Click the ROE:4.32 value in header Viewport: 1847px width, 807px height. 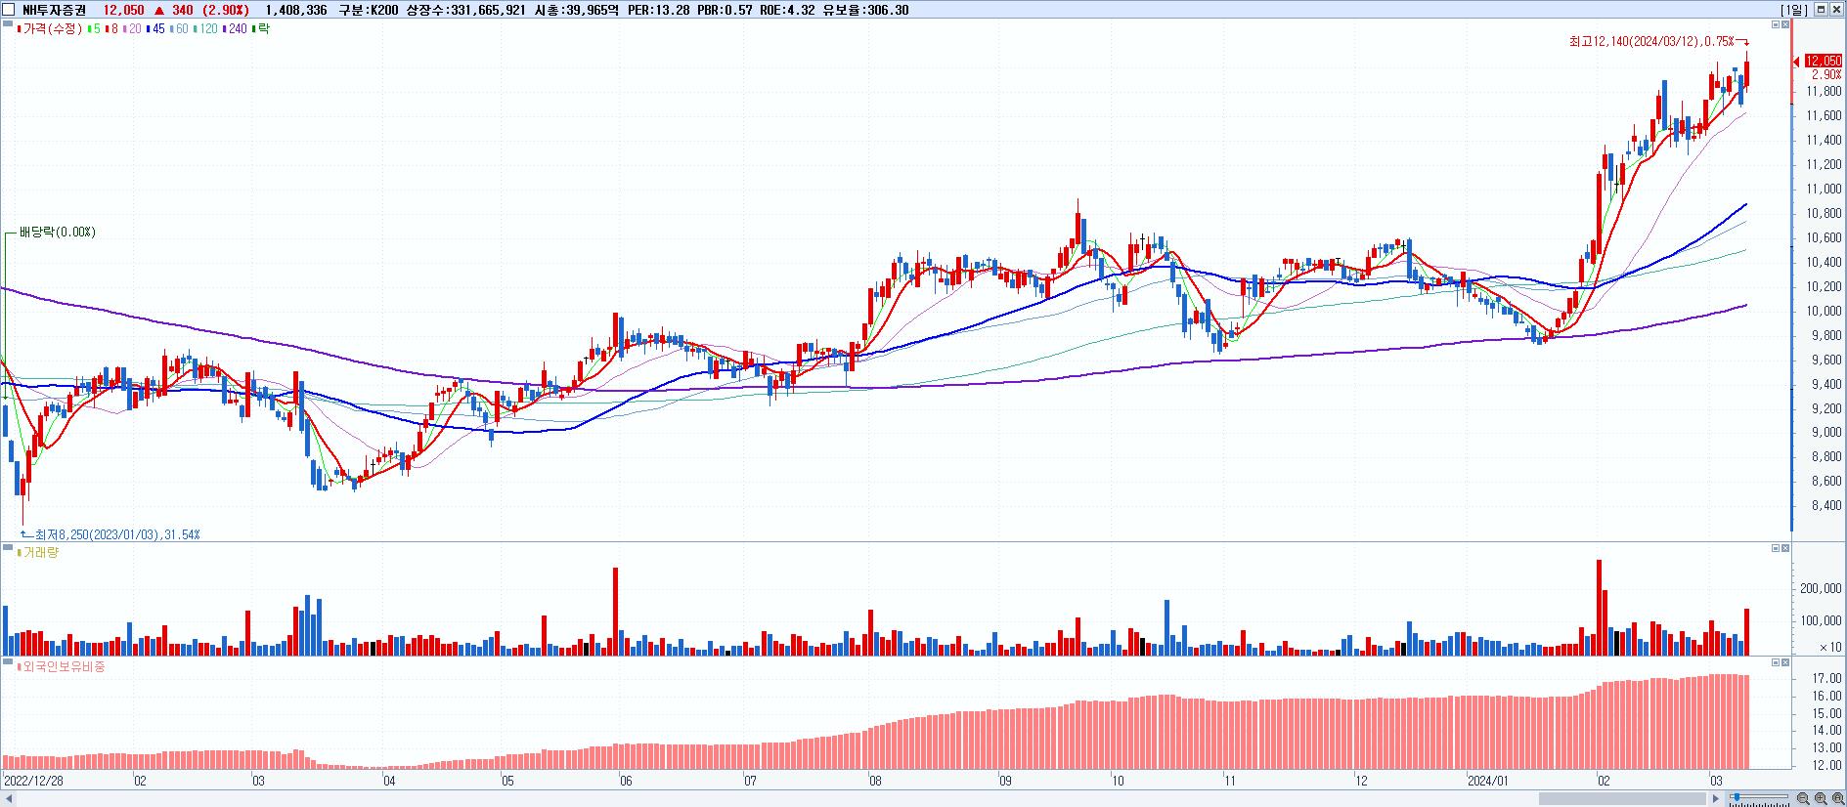pos(787,10)
